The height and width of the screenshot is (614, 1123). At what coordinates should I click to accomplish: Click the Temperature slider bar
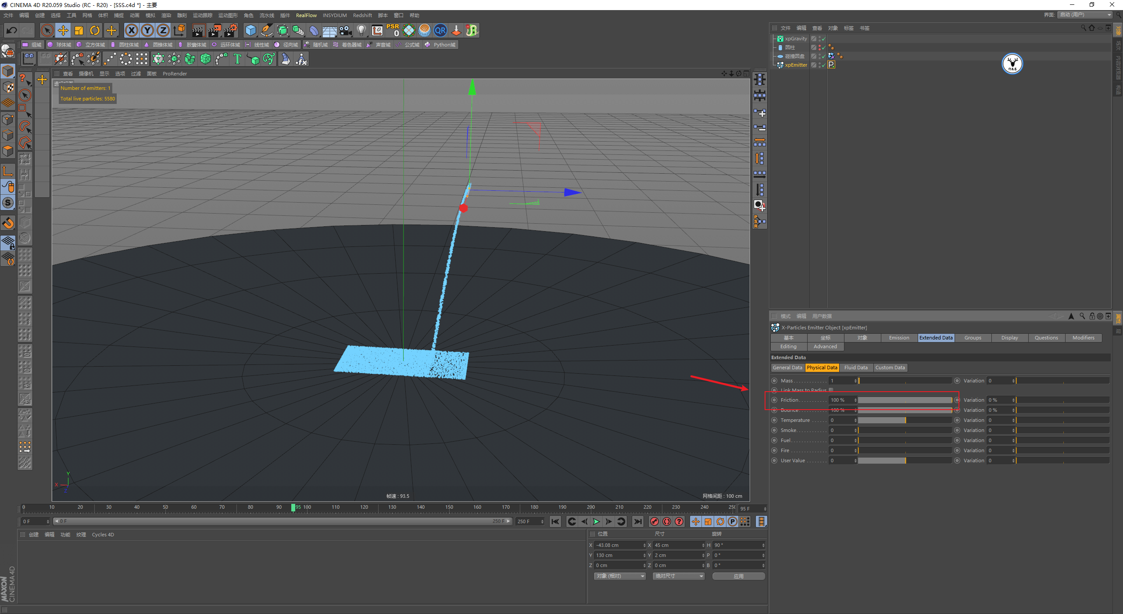(904, 420)
